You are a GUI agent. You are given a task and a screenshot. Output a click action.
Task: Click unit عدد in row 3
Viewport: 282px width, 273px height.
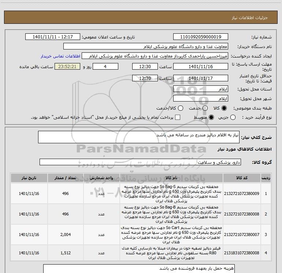101,235
